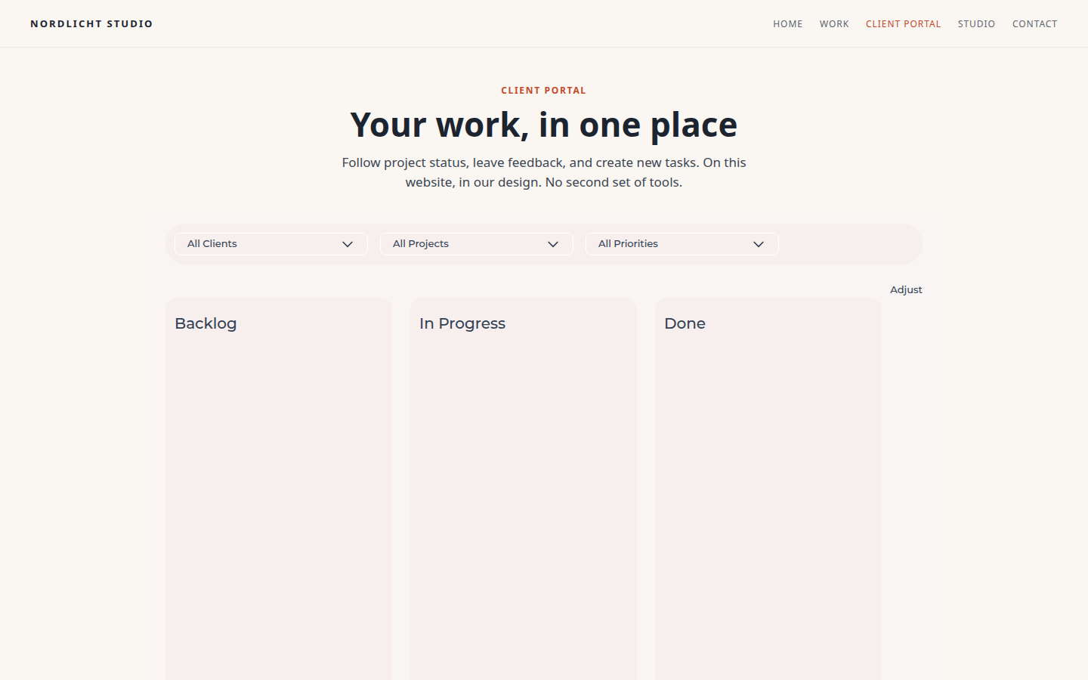Open the Studio nav link

977,24
